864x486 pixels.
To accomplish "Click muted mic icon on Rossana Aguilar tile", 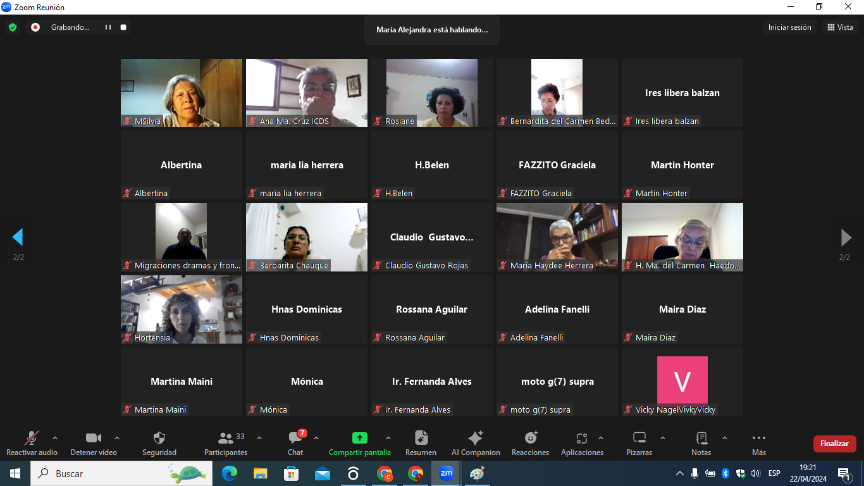I will [x=378, y=337].
